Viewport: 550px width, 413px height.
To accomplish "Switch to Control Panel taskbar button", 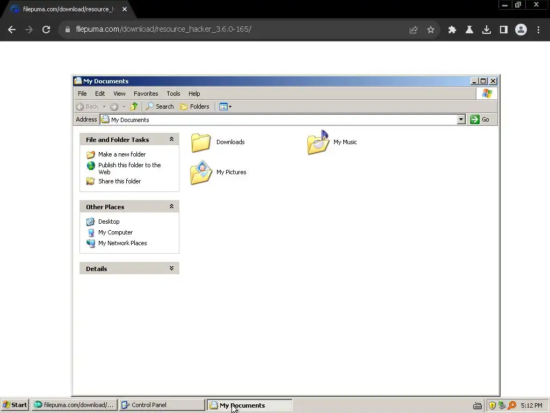I will tap(162, 405).
